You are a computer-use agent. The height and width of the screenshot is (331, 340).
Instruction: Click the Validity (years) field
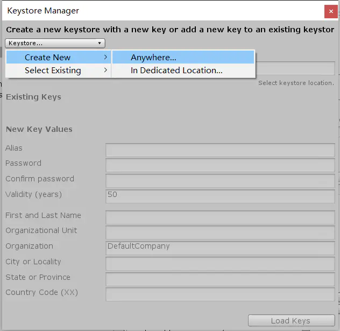220,196
